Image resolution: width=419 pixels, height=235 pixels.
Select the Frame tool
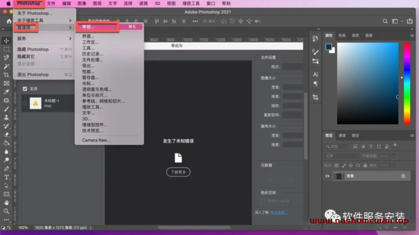pos(7,84)
